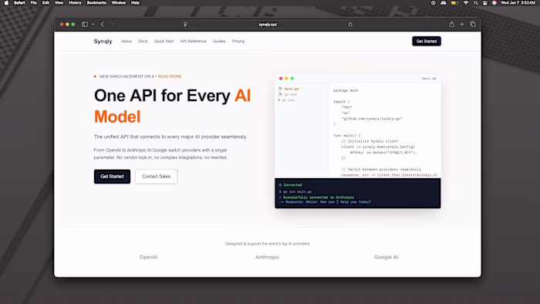540x304 pixels.
Task: Open the Share icon in Safari toolbar
Action: point(451,24)
